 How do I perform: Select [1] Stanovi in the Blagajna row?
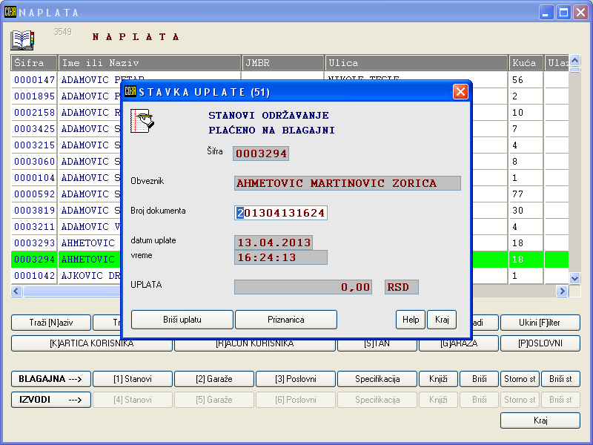[133, 379]
